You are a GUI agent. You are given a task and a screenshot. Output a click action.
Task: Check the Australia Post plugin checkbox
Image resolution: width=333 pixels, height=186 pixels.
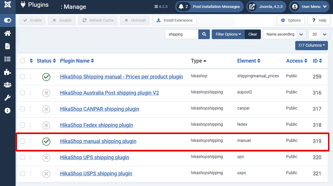click(x=23, y=93)
